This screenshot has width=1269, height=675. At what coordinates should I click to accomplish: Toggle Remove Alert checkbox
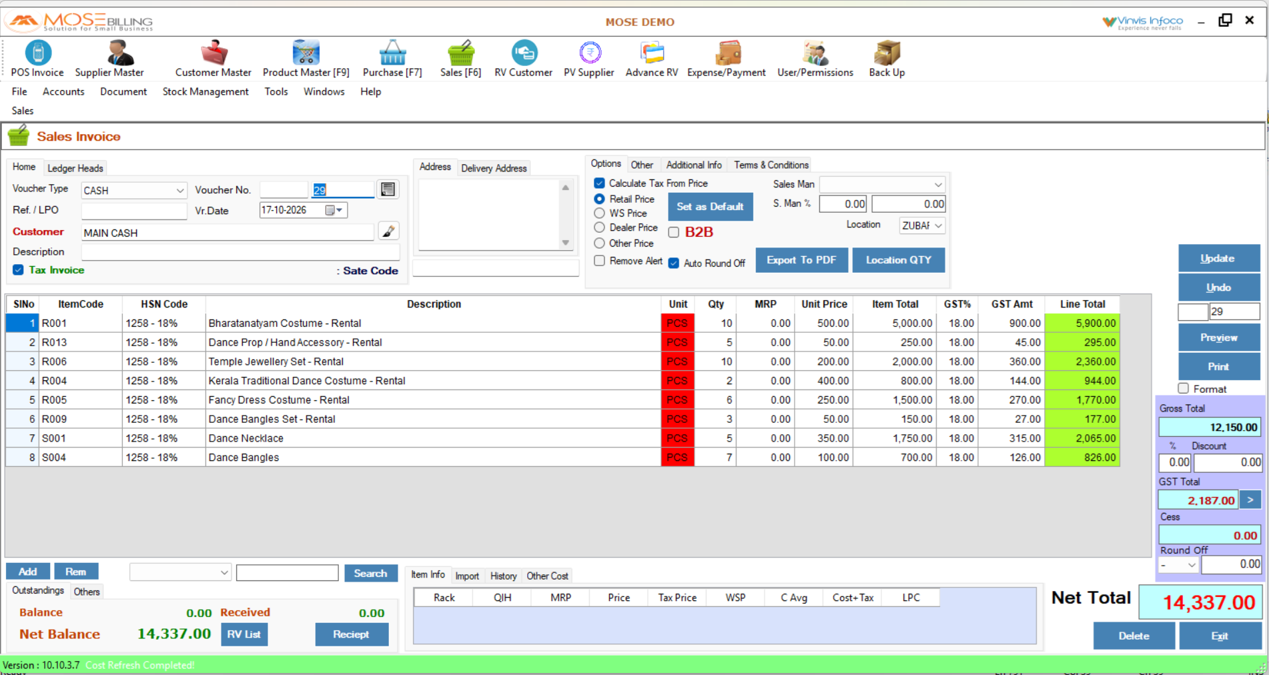pyautogui.click(x=599, y=261)
